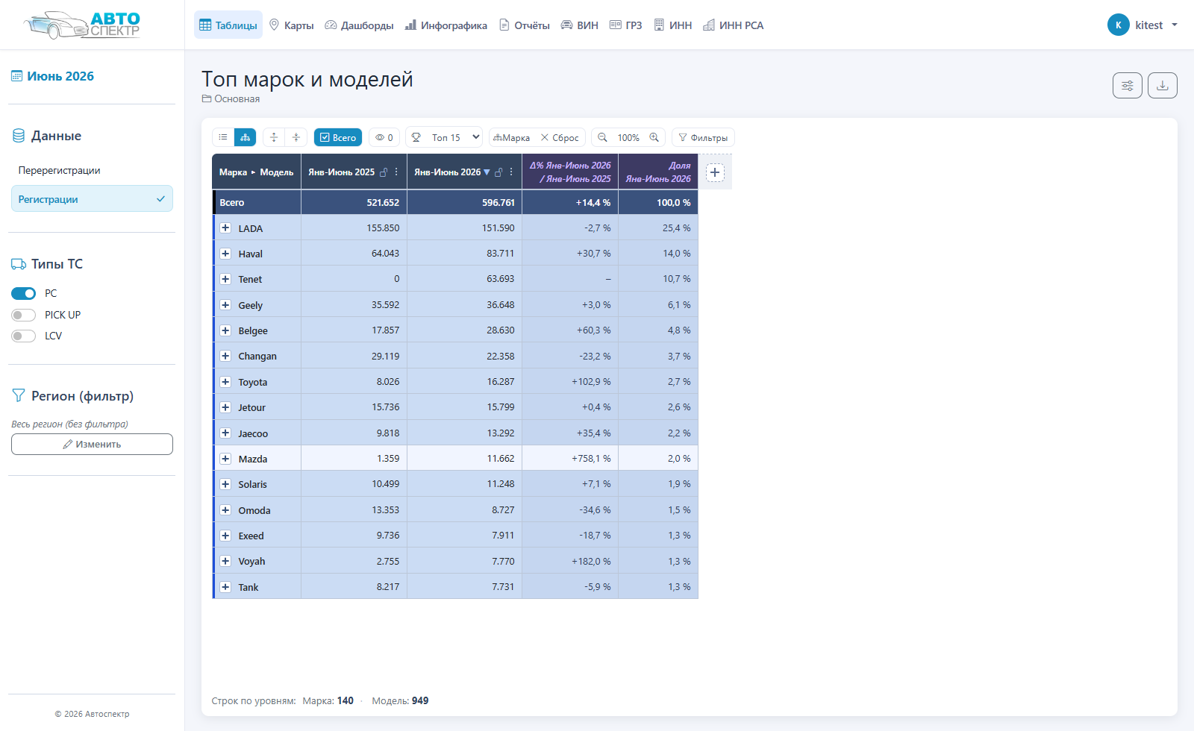Image resolution: width=1194 pixels, height=731 pixels.
Task: Open the Фильтры panel
Action: tap(703, 137)
